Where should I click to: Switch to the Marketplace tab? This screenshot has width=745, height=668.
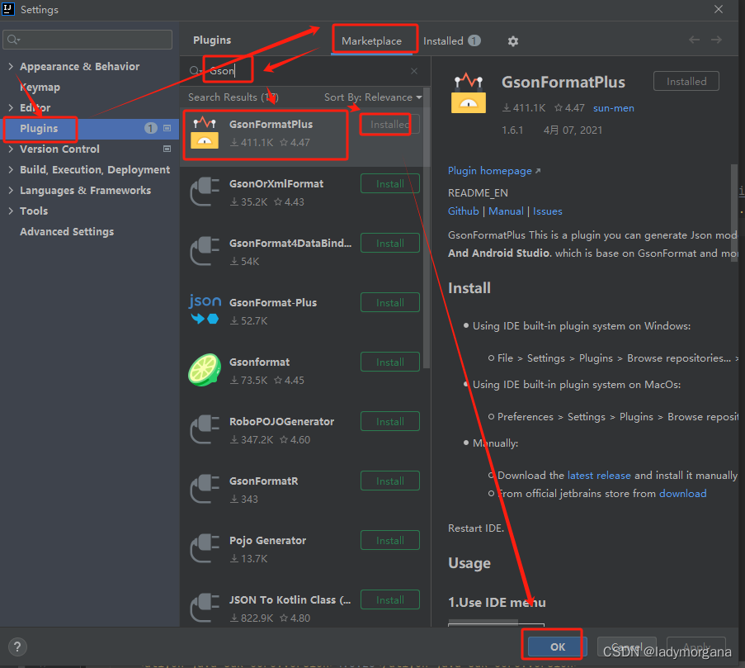[x=371, y=41]
